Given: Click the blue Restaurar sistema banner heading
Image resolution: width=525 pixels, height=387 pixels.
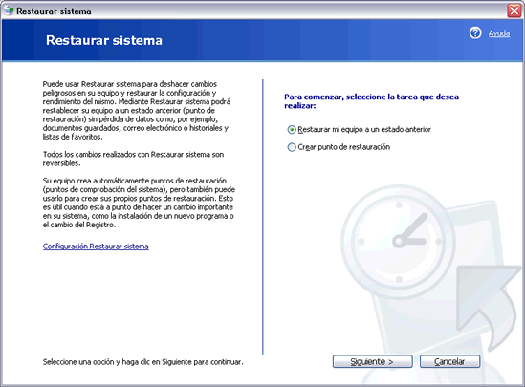Looking at the screenshot, I should click(x=104, y=40).
